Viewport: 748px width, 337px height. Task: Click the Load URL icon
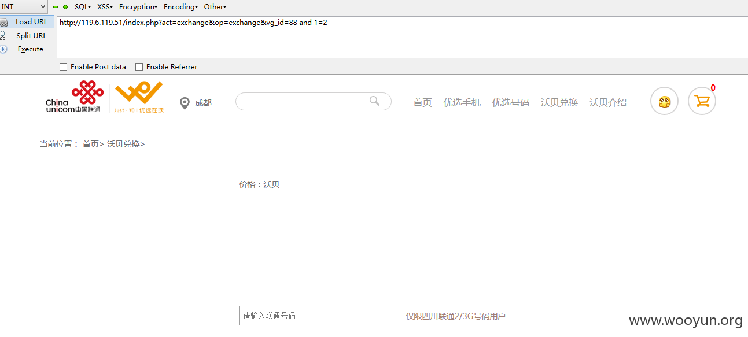(3, 23)
